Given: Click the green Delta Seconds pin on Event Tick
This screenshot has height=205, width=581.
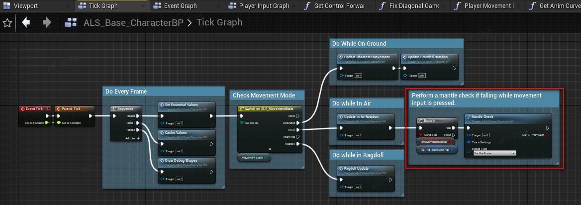Looking at the screenshot, I should click(x=46, y=122).
